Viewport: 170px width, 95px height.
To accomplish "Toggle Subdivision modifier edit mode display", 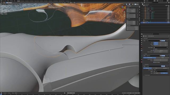I will coord(161,56).
